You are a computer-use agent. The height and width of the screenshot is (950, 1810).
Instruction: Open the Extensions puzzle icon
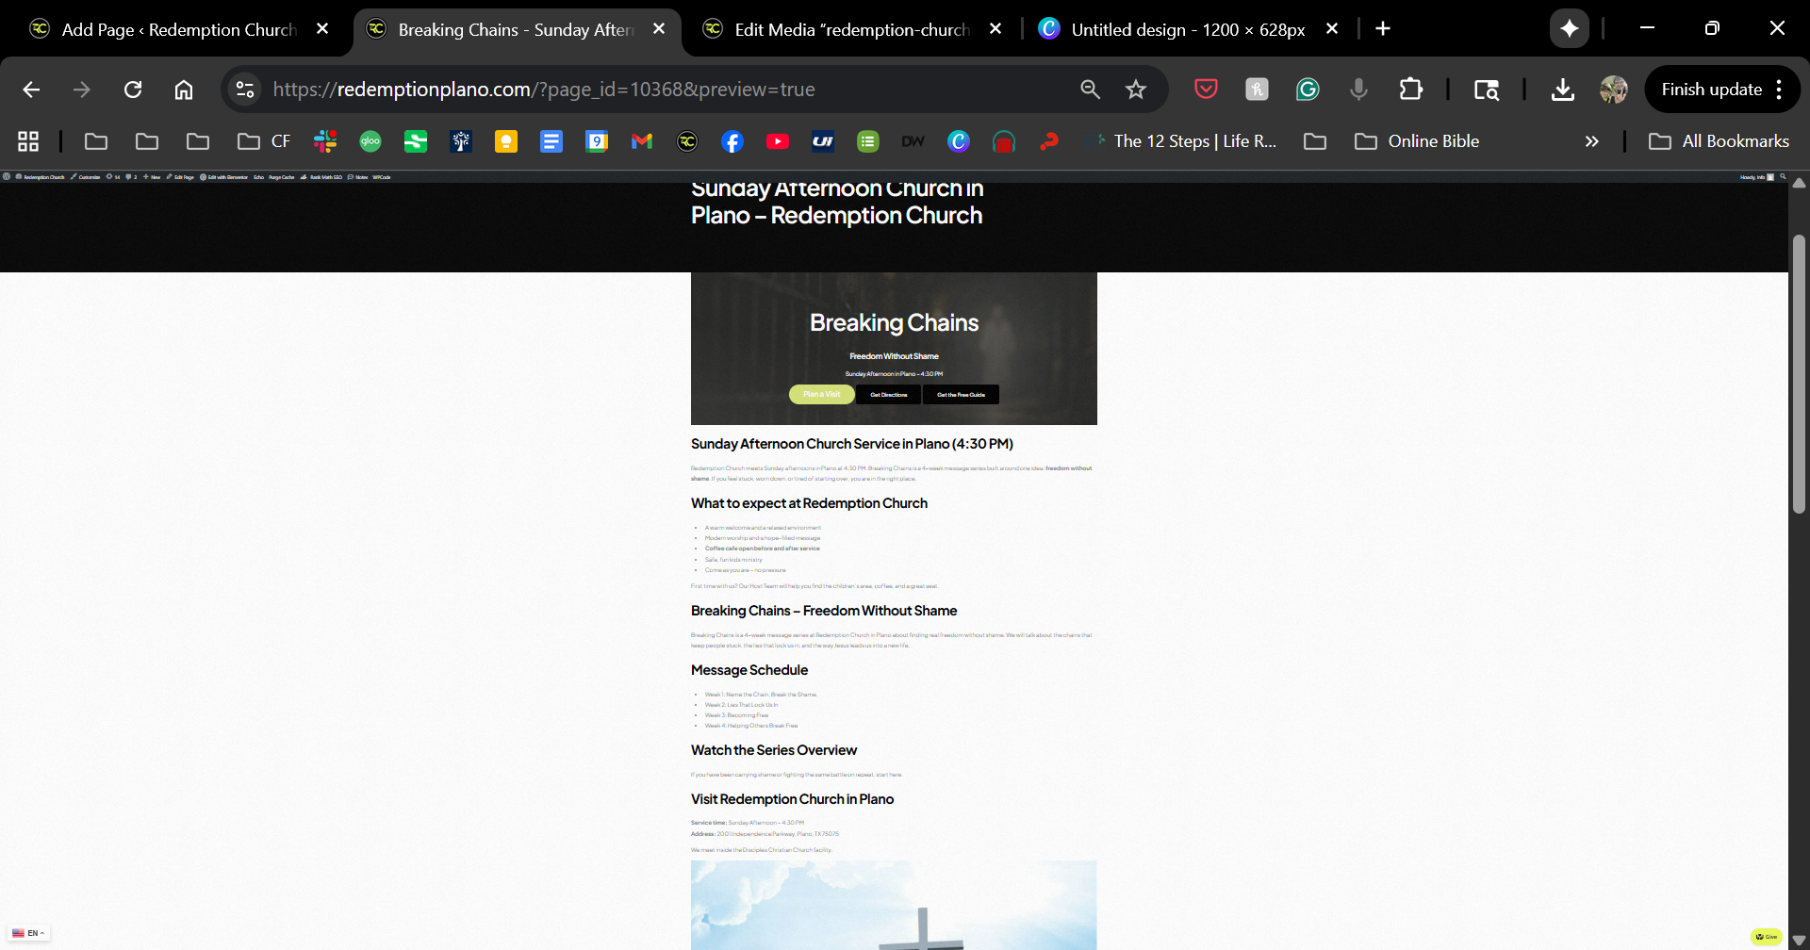pos(1410,90)
